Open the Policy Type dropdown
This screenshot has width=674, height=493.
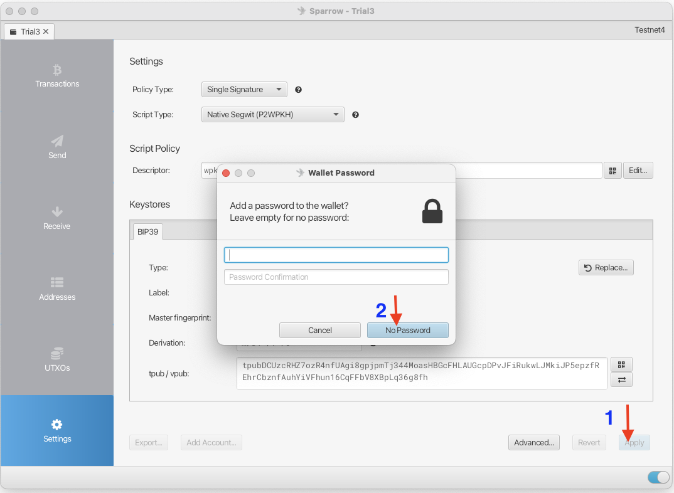coord(244,89)
